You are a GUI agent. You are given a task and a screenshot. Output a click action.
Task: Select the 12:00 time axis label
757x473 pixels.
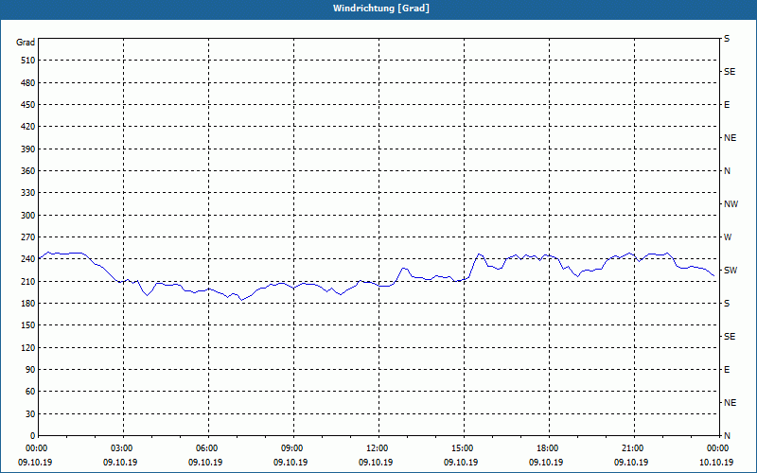tap(379, 448)
